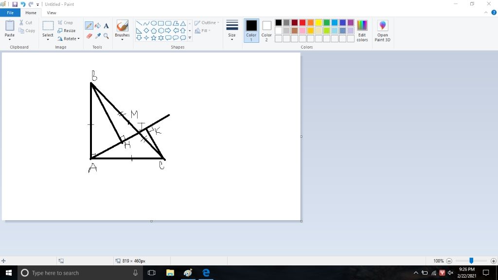Choose the Right triangle shape
Viewport: 498px width, 280px height.
(x=139, y=31)
